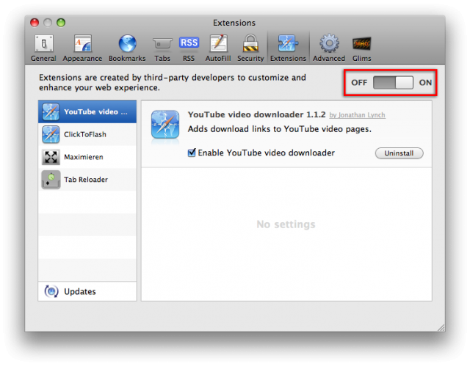Click the No settings placeholder text
Screen dimensions: 470x366
[x=286, y=224]
